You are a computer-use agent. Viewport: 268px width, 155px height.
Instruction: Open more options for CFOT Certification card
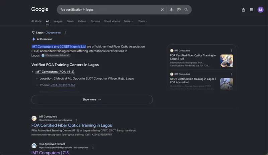point(231,74)
